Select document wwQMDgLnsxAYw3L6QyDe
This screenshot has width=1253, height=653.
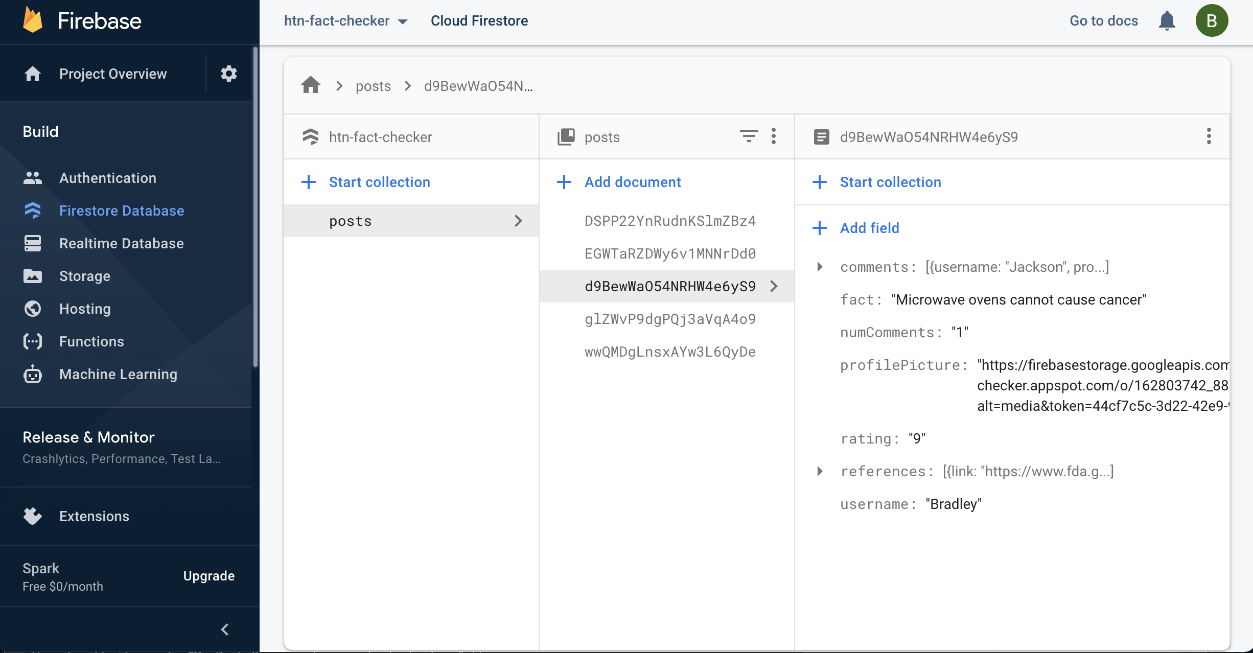tap(670, 352)
